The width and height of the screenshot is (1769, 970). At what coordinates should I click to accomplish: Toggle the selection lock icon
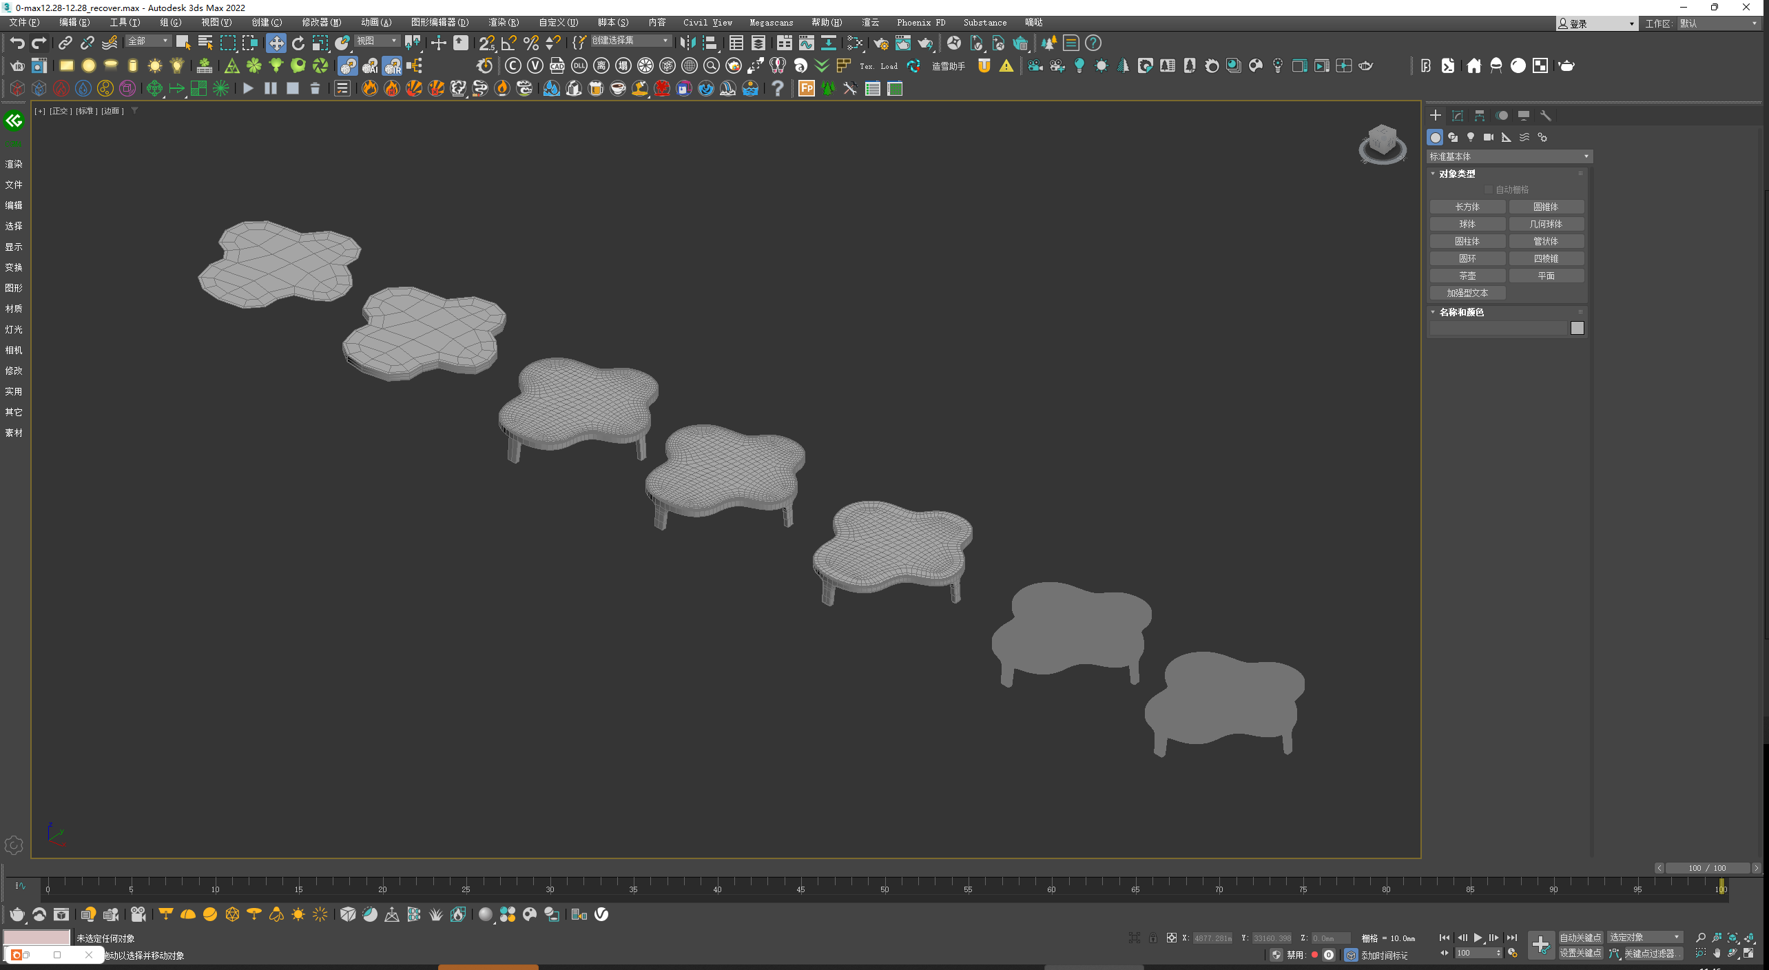click(1152, 938)
